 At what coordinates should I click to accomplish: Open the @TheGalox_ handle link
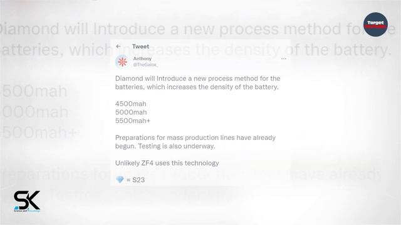(145, 65)
